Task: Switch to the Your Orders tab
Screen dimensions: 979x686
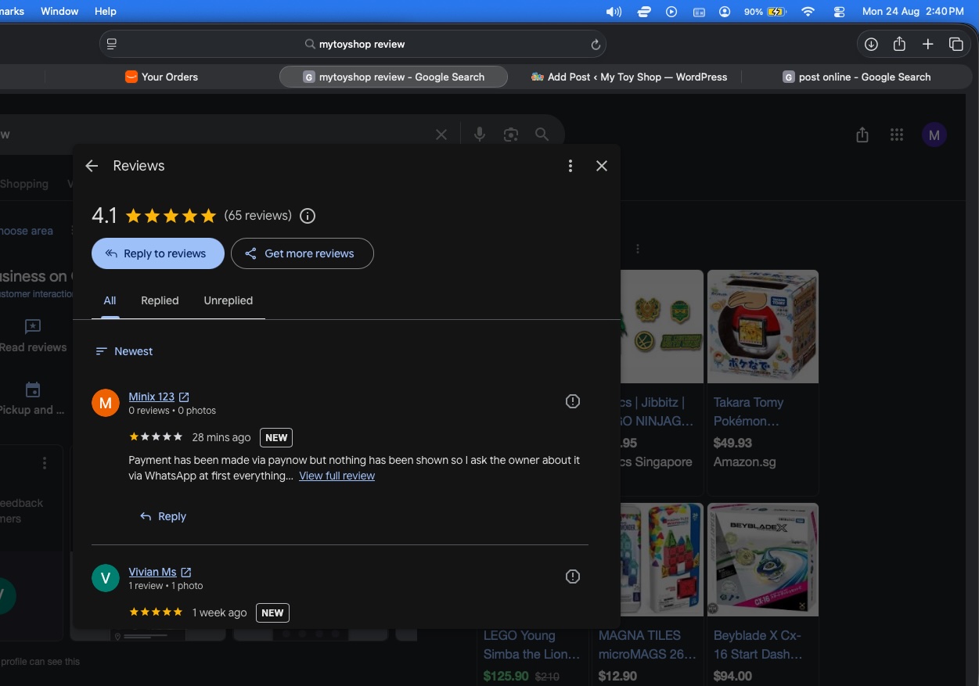Action: 162,77
